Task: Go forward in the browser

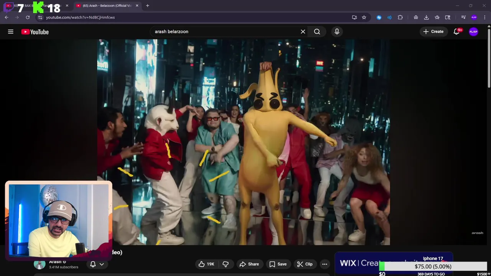Action: [x=17, y=17]
